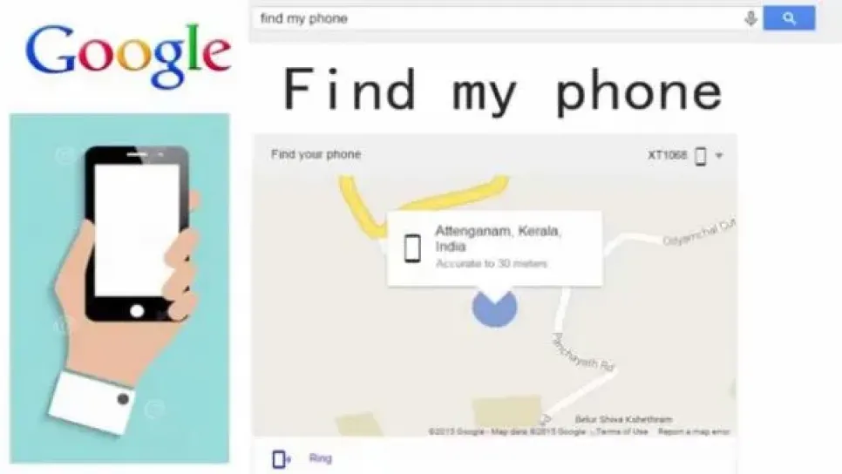The width and height of the screenshot is (842, 474).
Task: Click the Panchayath Rd road label
Action: [x=583, y=353]
